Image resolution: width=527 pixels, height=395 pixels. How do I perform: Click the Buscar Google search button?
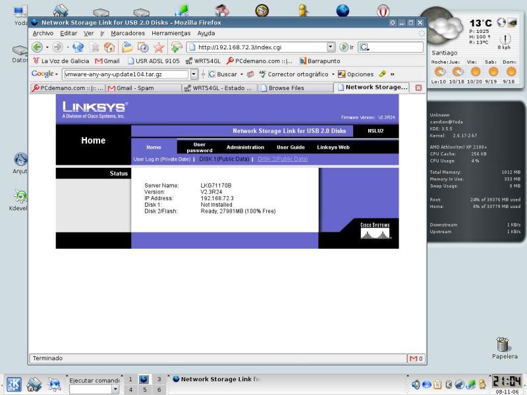coord(223,74)
